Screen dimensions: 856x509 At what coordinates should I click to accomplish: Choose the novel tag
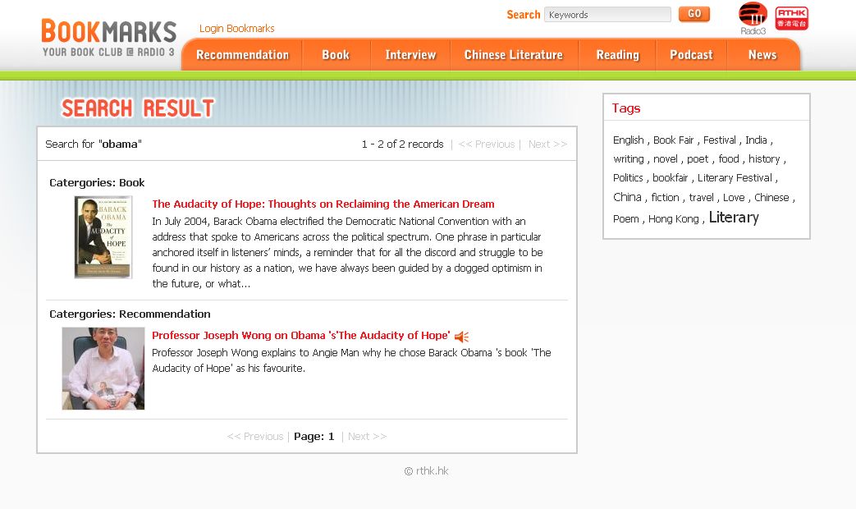(x=666, y=159)
